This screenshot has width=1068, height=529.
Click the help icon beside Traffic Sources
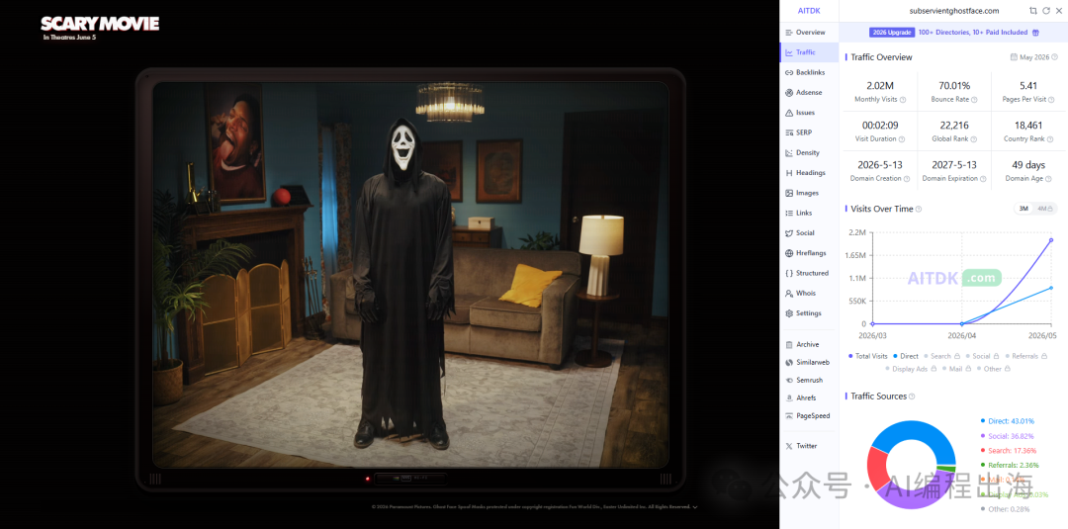912,397
